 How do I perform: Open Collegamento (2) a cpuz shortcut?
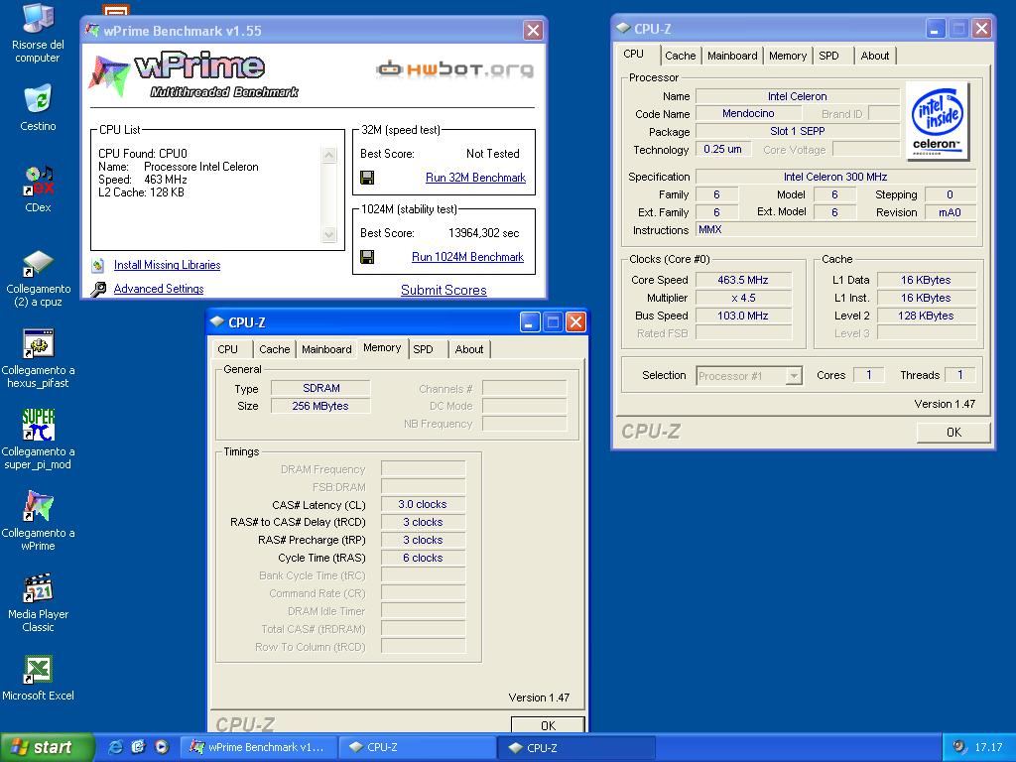pyautogui.click(x=38, y=262)
